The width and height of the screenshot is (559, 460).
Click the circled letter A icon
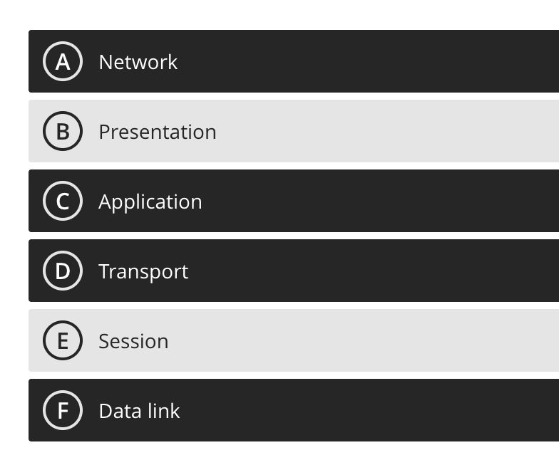click(63, 62)
